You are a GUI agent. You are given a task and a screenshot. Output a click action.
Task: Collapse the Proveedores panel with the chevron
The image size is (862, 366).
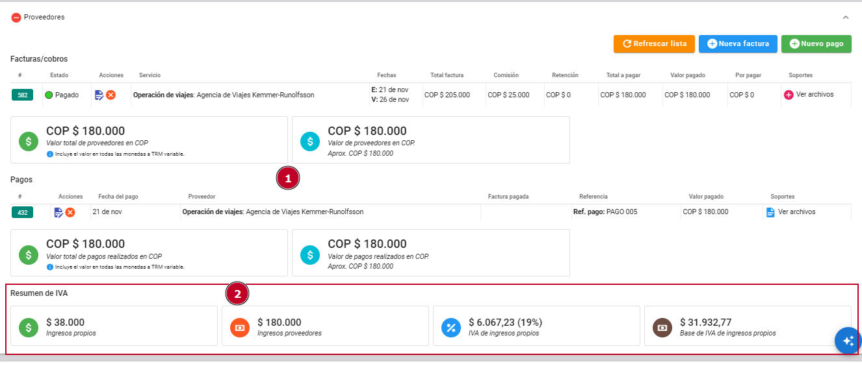pyautogui.click(x=845, y=18)
